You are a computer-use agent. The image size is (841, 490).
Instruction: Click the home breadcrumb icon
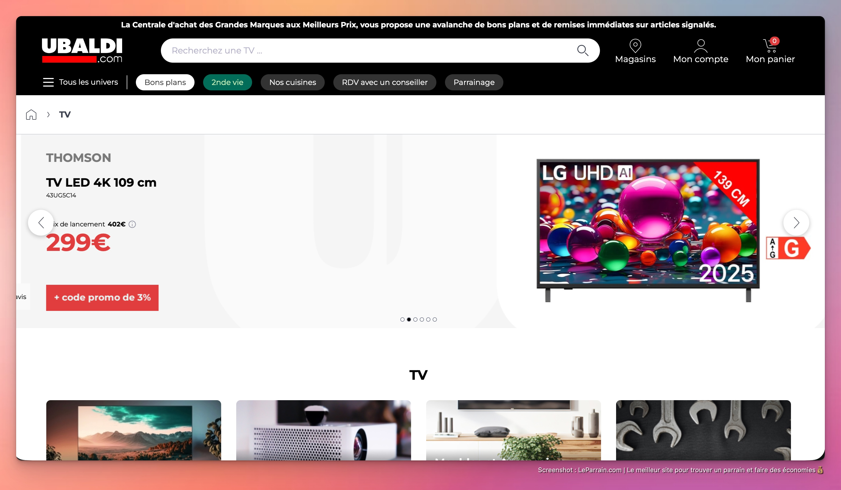[31, 114]
